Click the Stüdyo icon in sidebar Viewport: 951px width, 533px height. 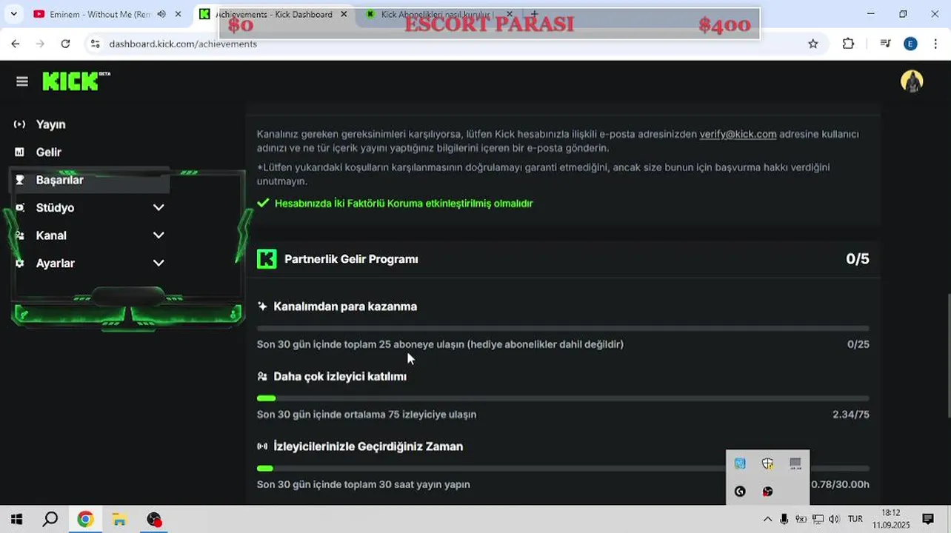coord(20,207)
